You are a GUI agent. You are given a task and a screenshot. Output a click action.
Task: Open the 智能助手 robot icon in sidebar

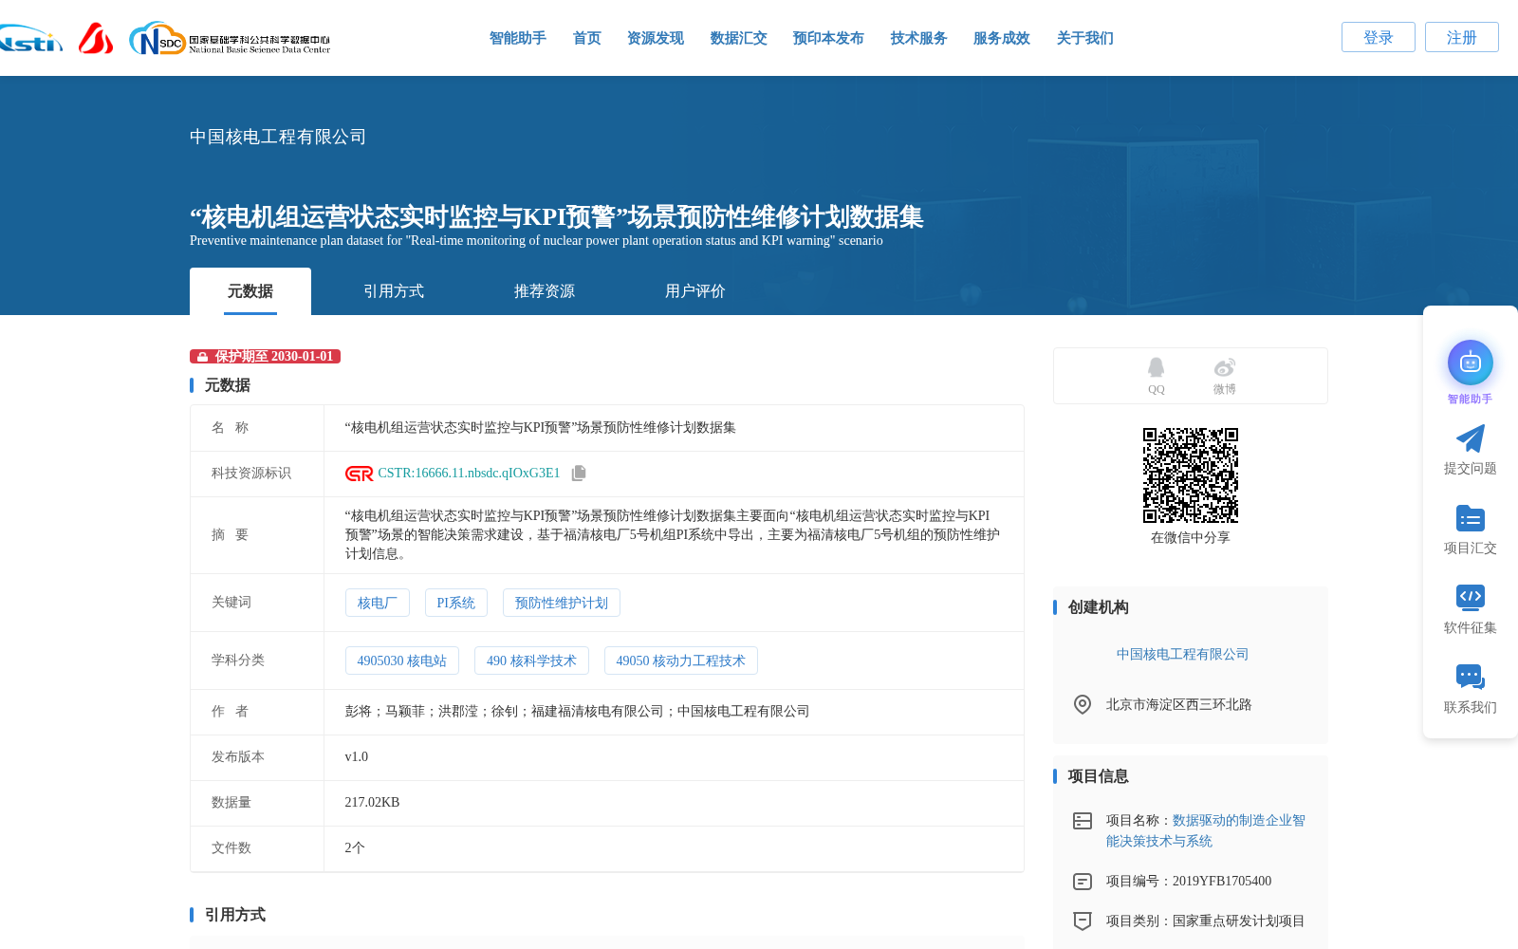[x=1471, y=363]
